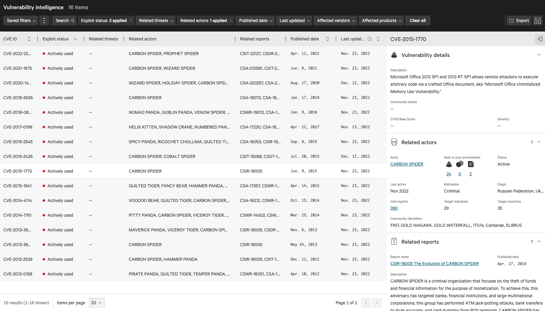Select the CVE-2017-0199 row
545x311 pixels.
point(193,127)
